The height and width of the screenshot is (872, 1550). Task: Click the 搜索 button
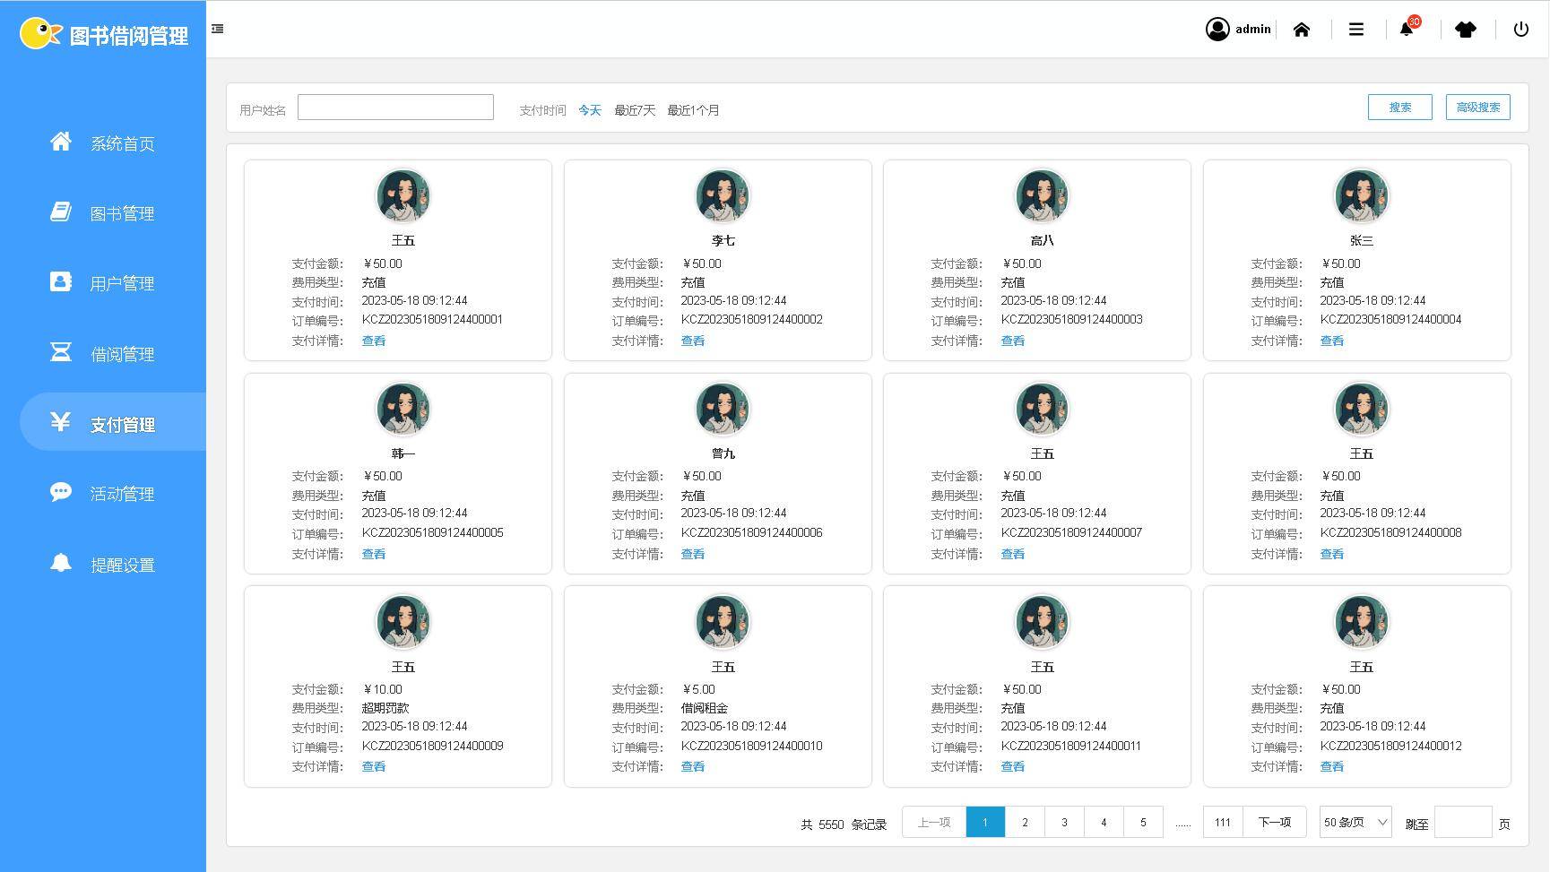point(1398,108)
